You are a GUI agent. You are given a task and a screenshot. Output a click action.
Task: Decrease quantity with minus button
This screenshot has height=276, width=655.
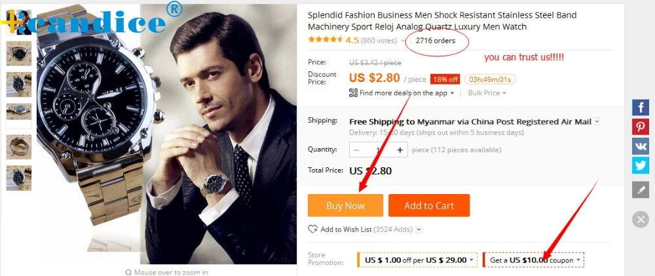356,150
